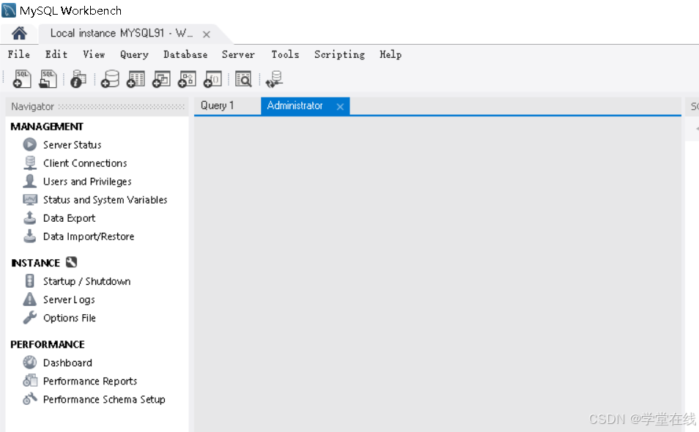Screen dimensions: 699x432
Task: Open the View menu
Action: (x=94, y=54)
